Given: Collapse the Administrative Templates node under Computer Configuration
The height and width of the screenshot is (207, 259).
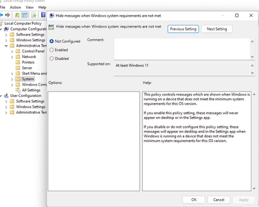Looking at the screenshot, I should pyautogui.click(x=6, y=46).
